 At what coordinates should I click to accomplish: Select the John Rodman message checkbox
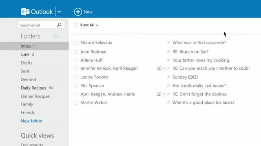[76, 52]
